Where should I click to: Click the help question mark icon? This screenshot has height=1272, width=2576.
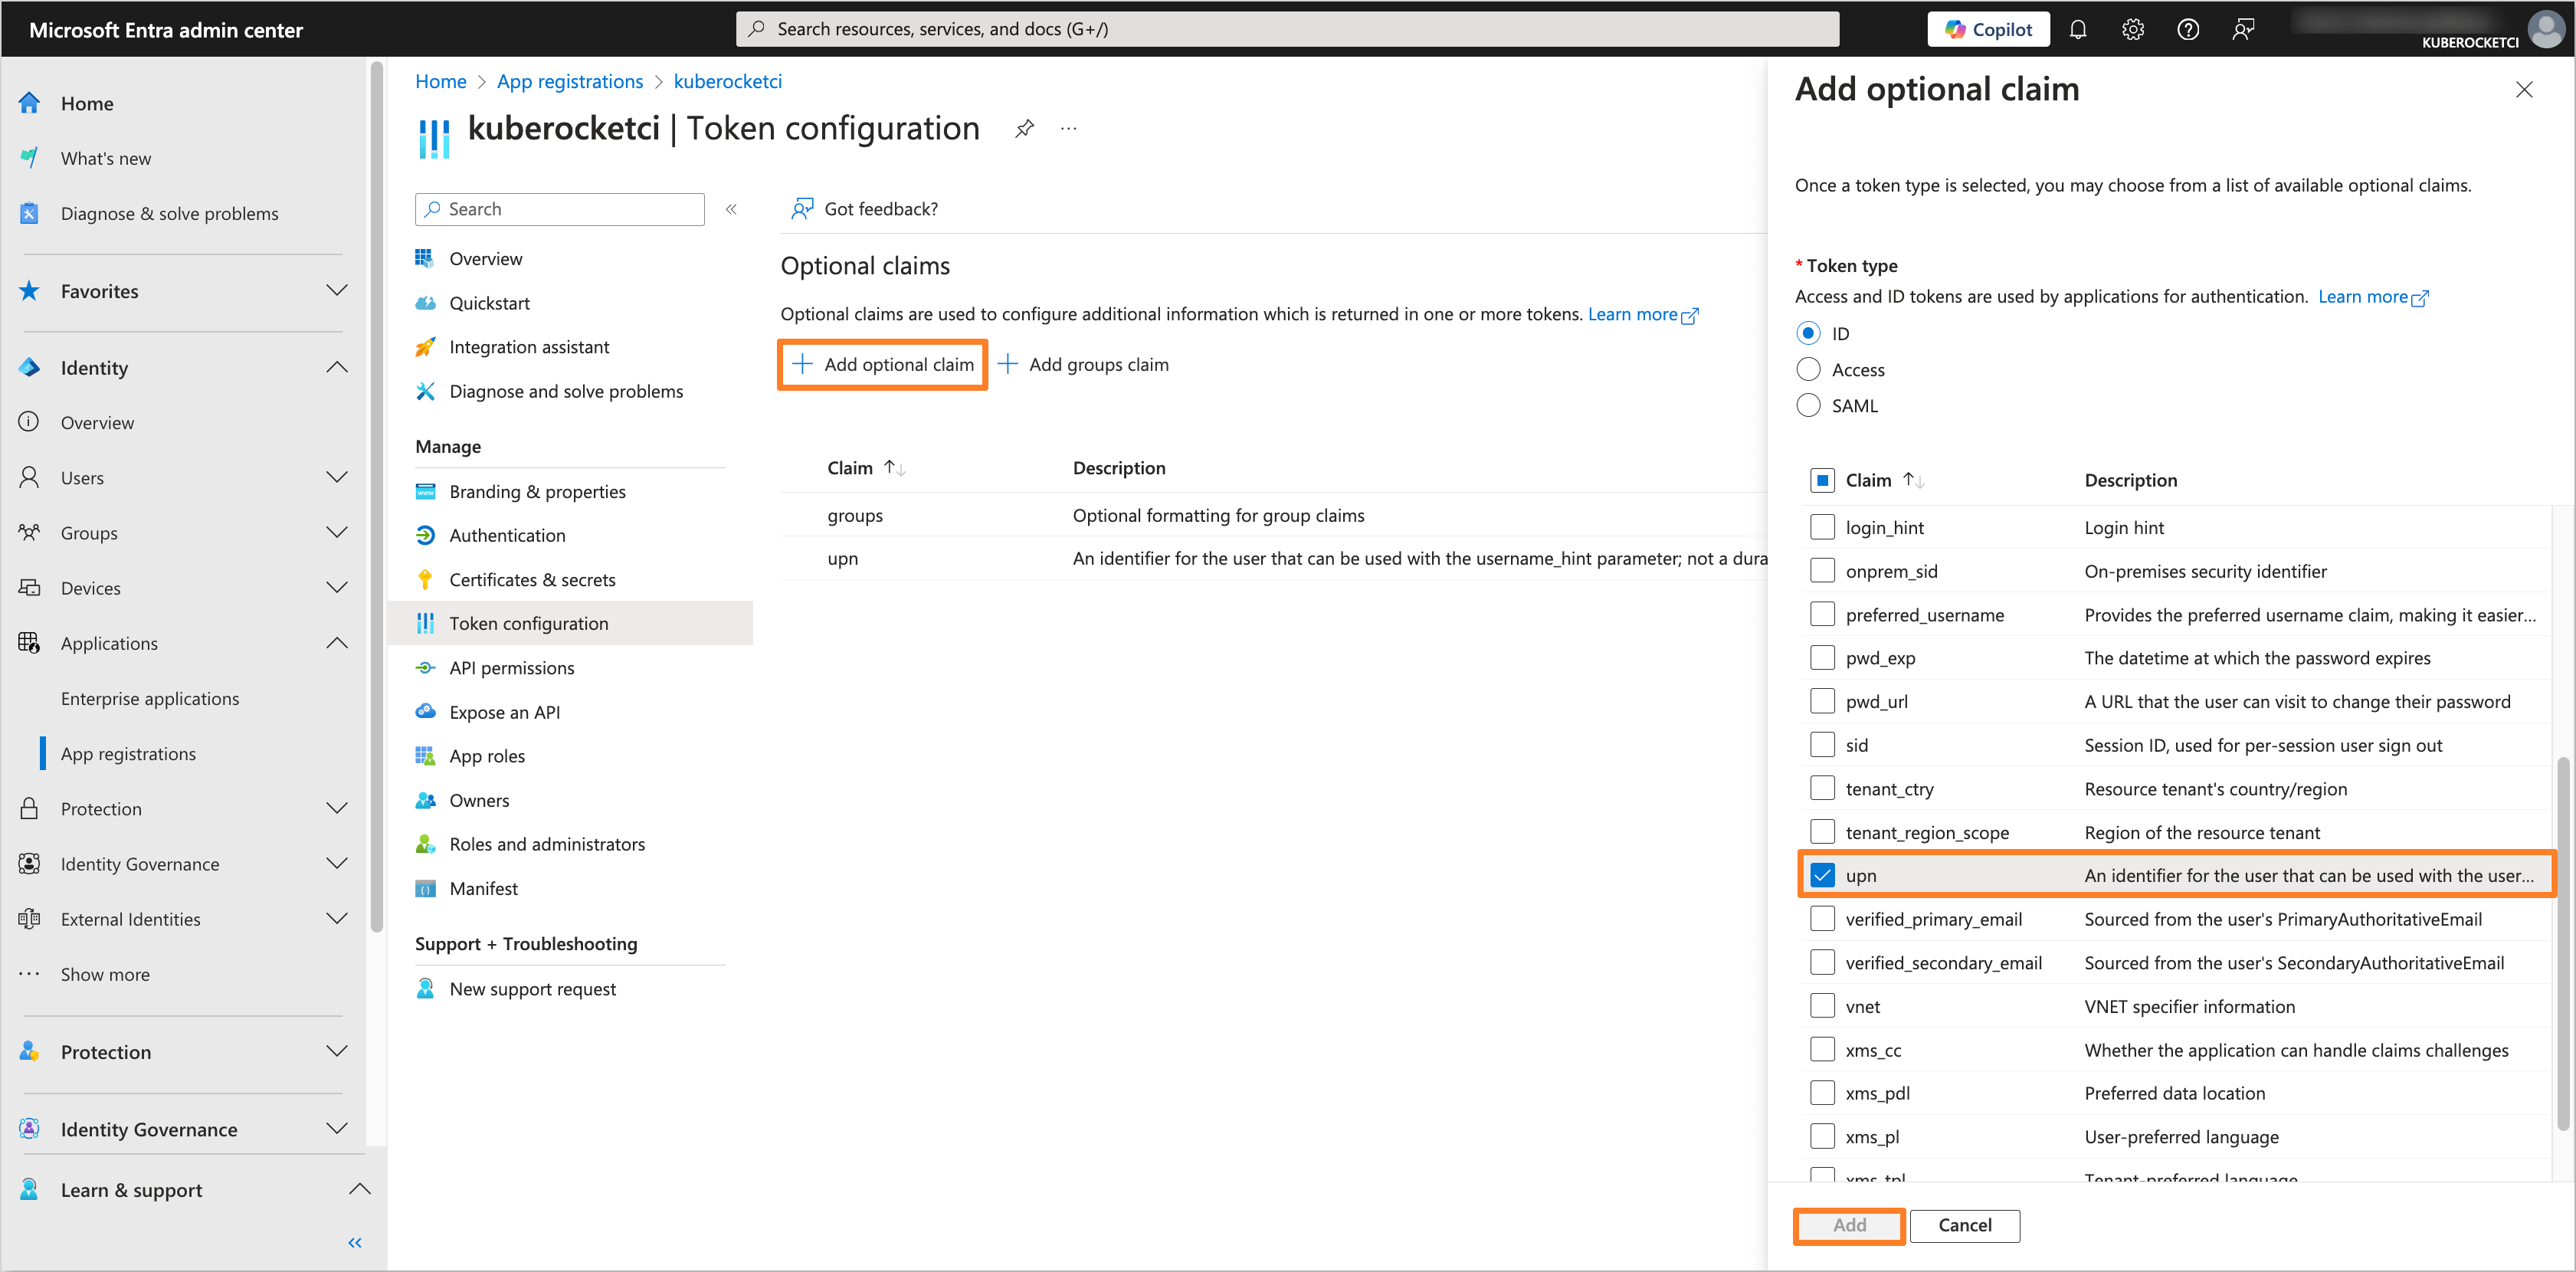[x=2188, y=29]
